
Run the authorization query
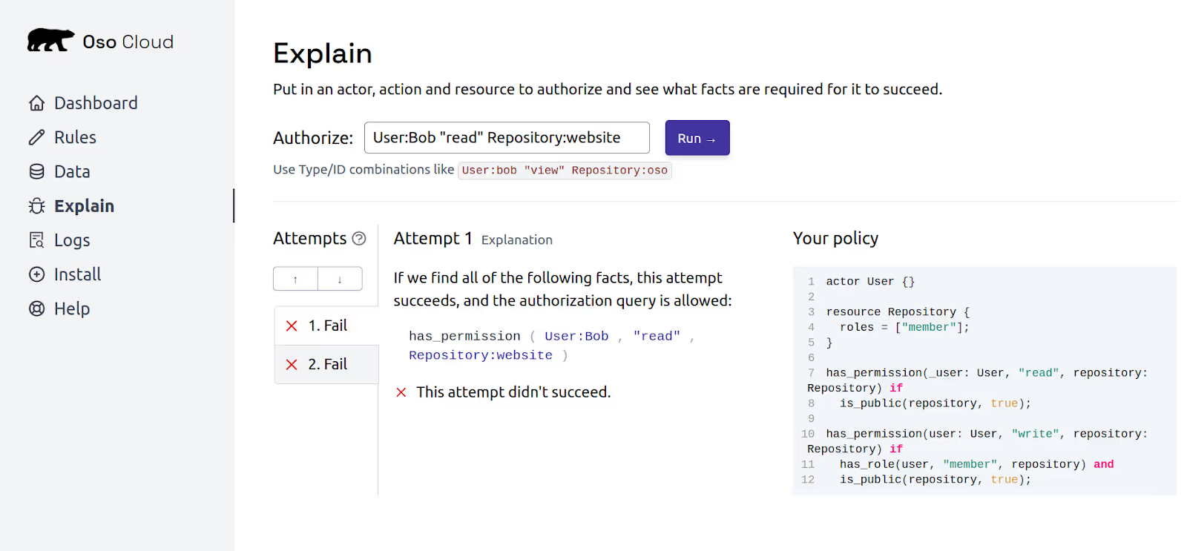click(x=697, y=138)
